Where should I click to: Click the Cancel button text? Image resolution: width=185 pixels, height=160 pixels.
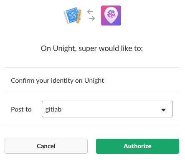coord(46,146)
